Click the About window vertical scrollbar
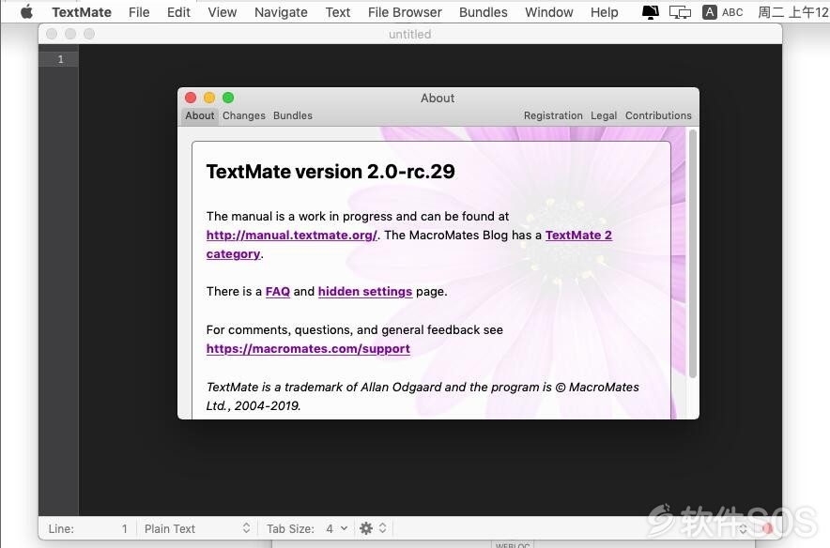The width and height of the screenshot is (830, 548). tap(692, 254)
